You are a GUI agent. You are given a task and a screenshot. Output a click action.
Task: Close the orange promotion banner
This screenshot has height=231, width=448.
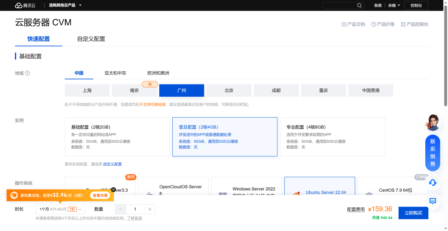click(x=113, y=189)
